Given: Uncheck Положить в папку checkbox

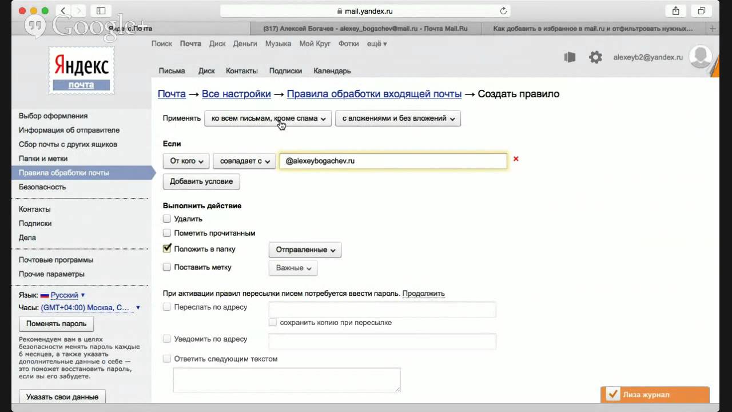Looking at the screenshot, I should click(167, 248).
